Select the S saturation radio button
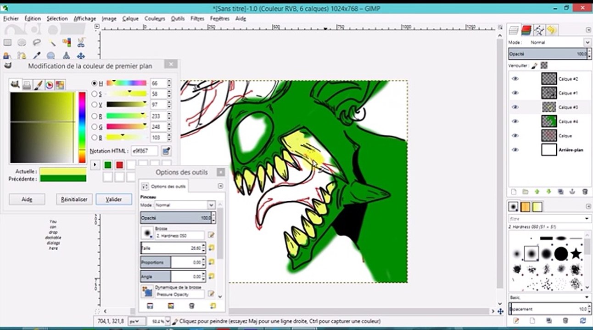 (x=95, y=94)
